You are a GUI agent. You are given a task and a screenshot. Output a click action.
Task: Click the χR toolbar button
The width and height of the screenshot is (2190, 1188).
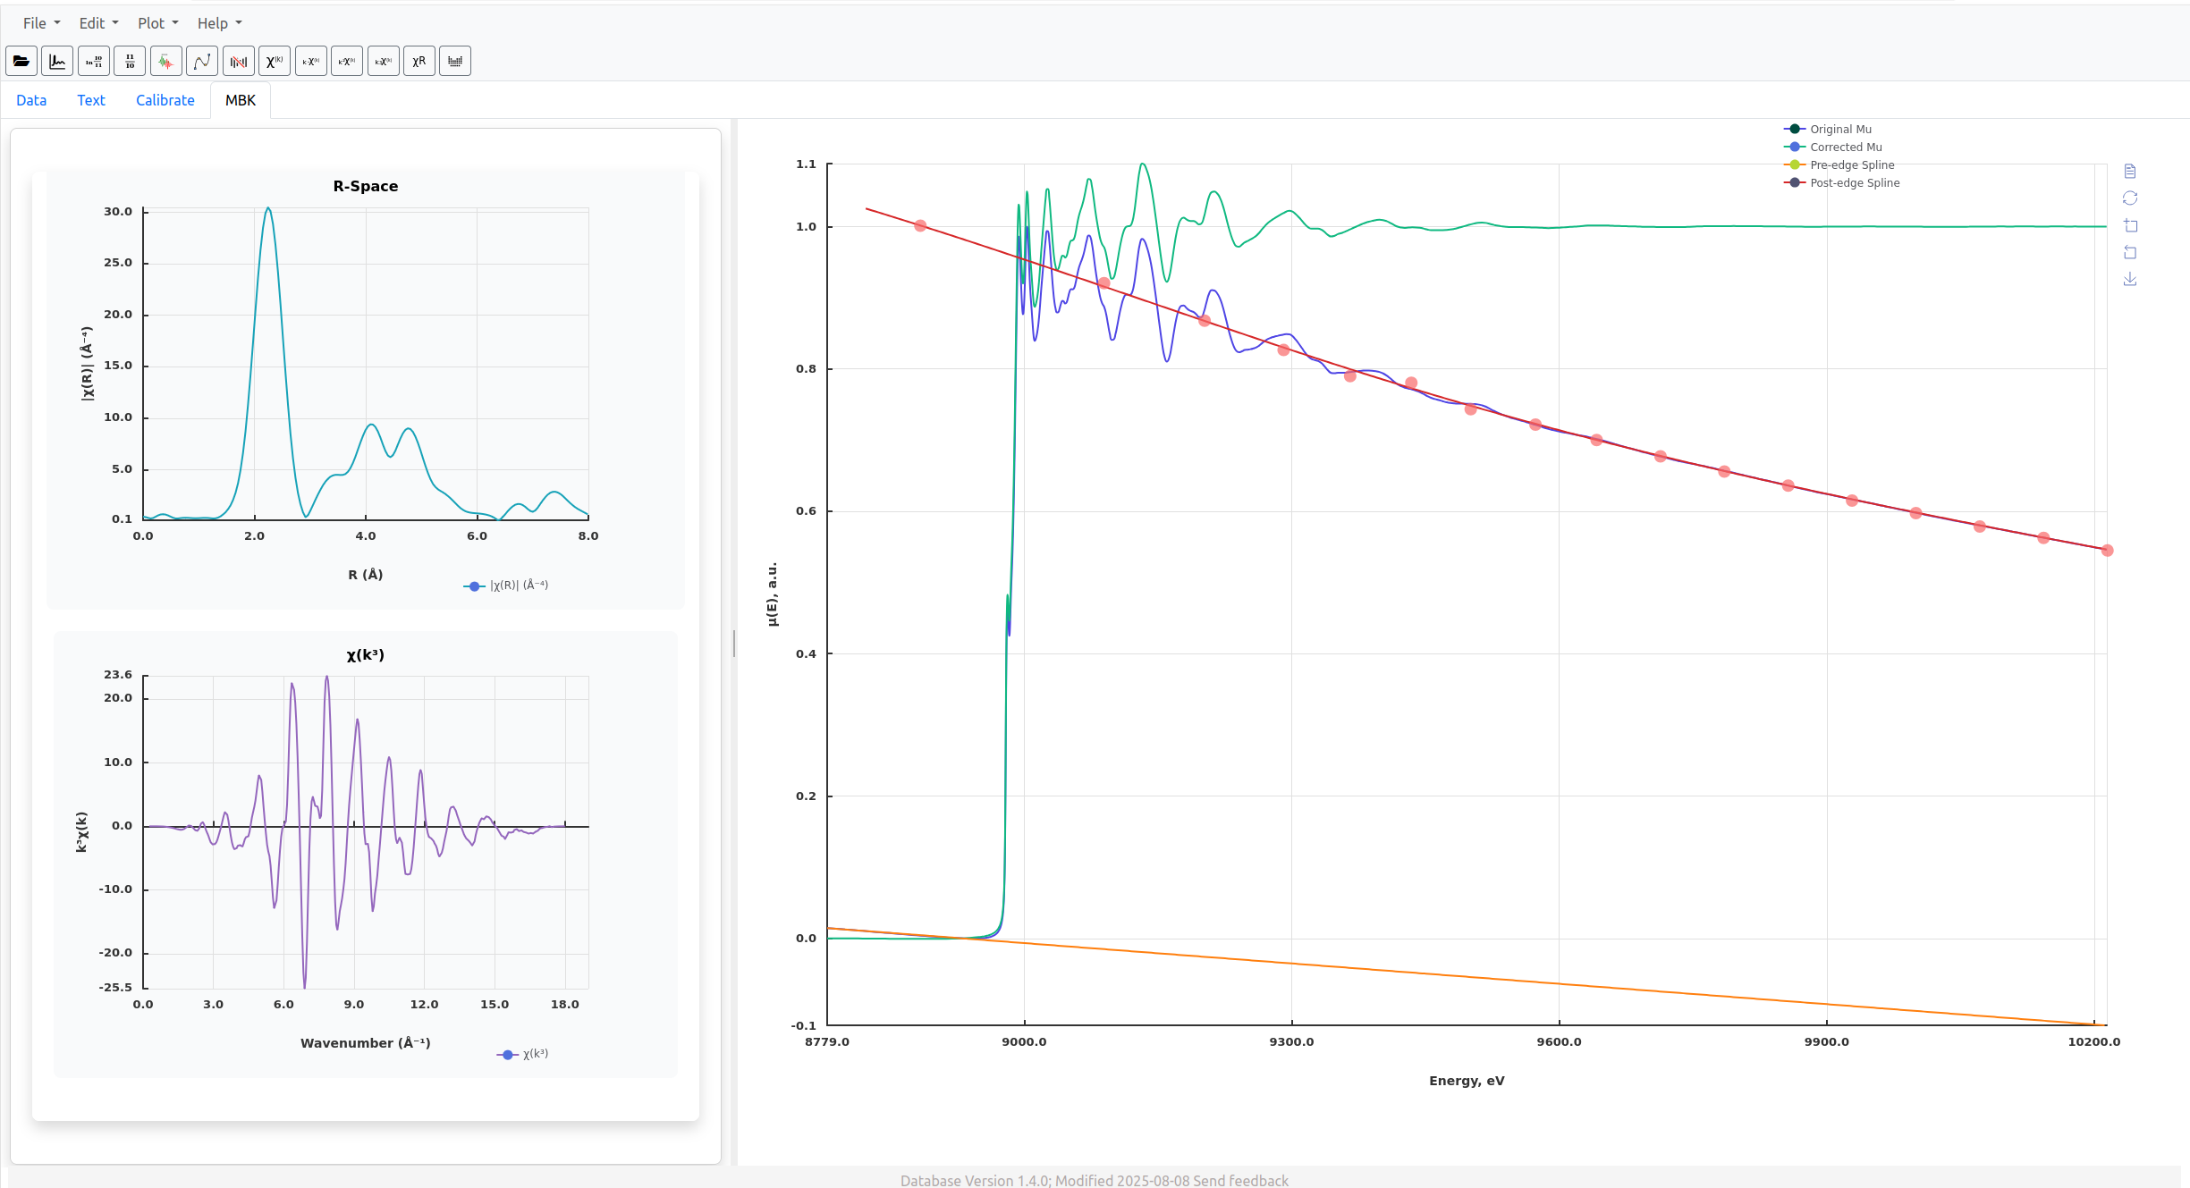coord(419,62)
